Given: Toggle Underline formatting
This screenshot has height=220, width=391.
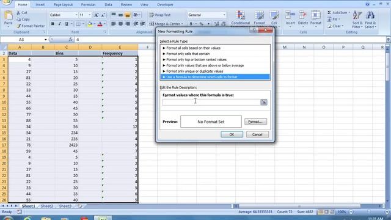Looking at the screenshot, I should point(67,24).
